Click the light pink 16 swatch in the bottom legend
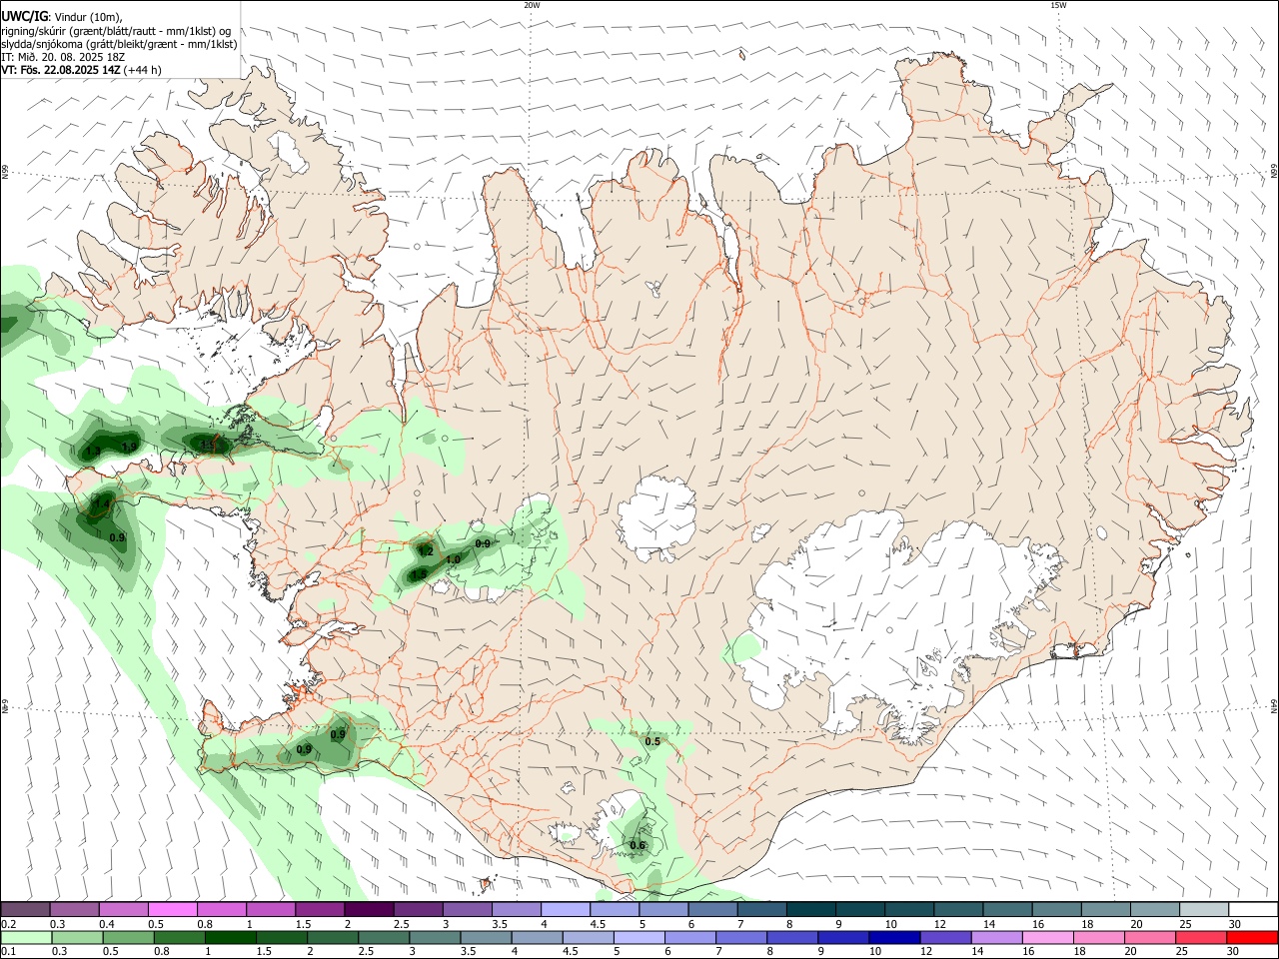The height and width of the screenshot is (959, 1279). click(x=1046, y=937)
